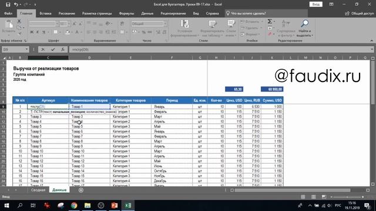Open File Explorer from the taskbar
The width and height of the screenshot is (376, 211).
(88, 205)
